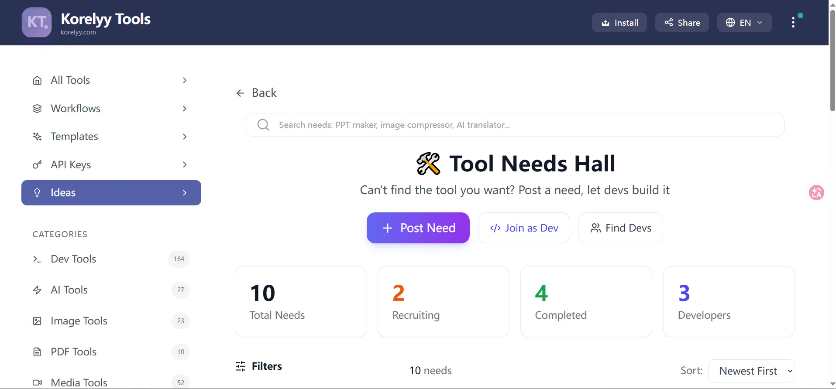Click the KT logo icon

(37, 22)
